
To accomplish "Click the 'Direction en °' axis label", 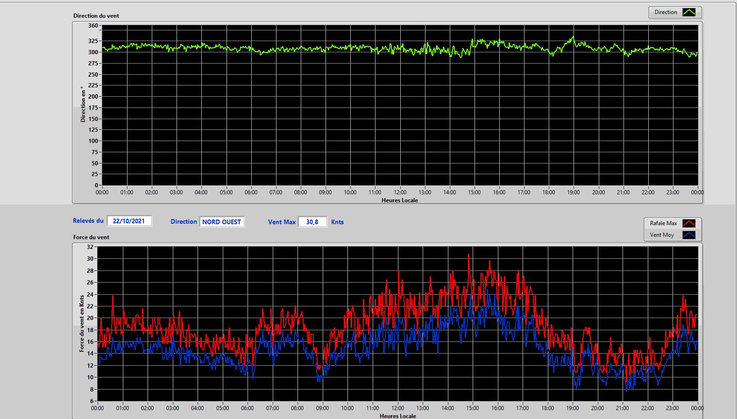I will coord(83,104).
